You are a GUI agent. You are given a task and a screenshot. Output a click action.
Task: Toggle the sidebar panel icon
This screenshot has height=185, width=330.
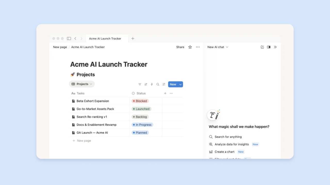(69, 39)
